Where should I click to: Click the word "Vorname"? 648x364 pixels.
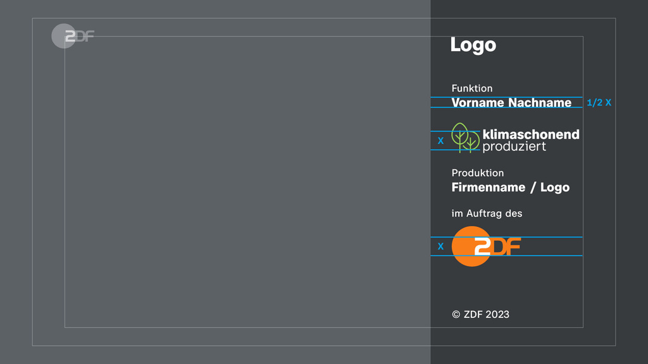(x=478, y=102)
